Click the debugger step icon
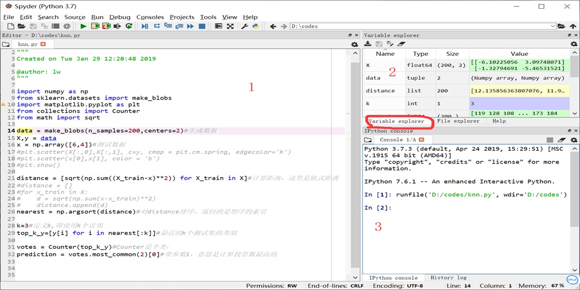This screenshot has width=580, height=290. click(157, 26)
